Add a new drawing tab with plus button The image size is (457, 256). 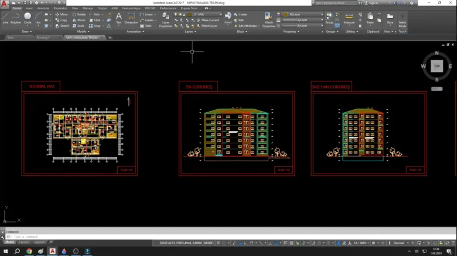(110, 37)
